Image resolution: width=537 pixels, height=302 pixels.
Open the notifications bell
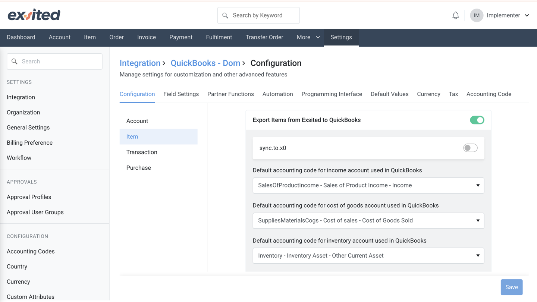point(456,15)
